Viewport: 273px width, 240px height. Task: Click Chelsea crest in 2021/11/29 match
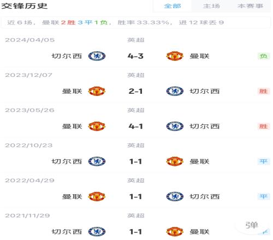click(97, 231)
